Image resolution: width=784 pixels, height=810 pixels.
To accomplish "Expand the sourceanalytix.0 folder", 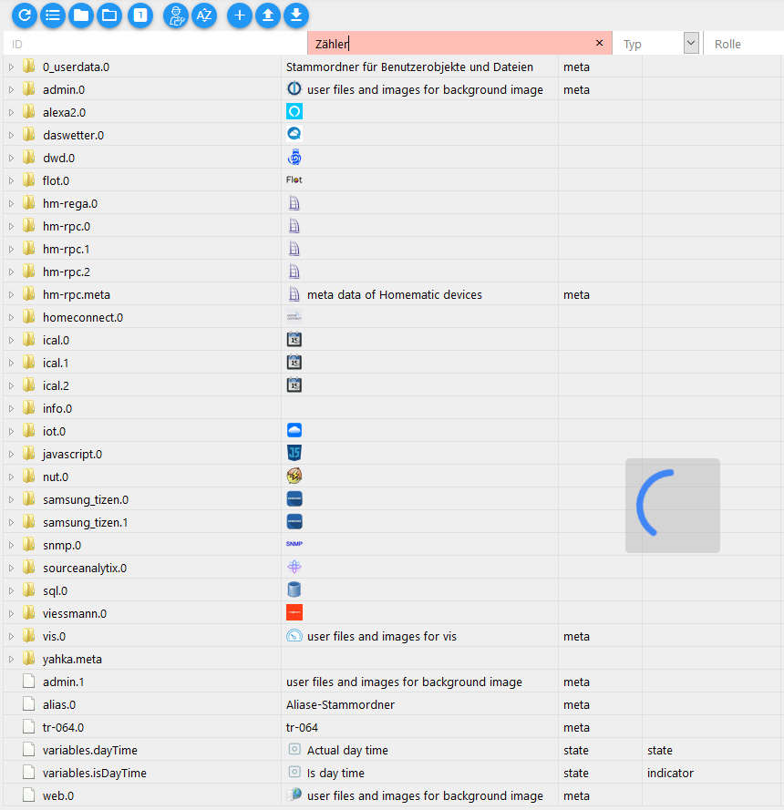I will click(x=11, y=569).
